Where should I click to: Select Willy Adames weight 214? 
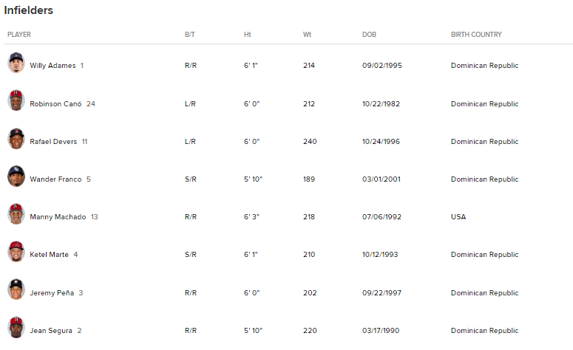309,66
